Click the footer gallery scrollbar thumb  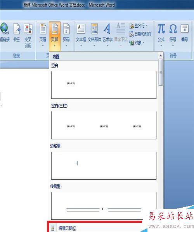[161, 72]
